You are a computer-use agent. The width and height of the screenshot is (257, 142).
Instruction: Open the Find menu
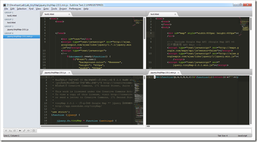point(31,9)
